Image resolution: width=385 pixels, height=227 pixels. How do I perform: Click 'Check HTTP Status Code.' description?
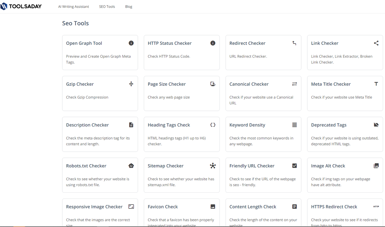click(x=169, y=56)
